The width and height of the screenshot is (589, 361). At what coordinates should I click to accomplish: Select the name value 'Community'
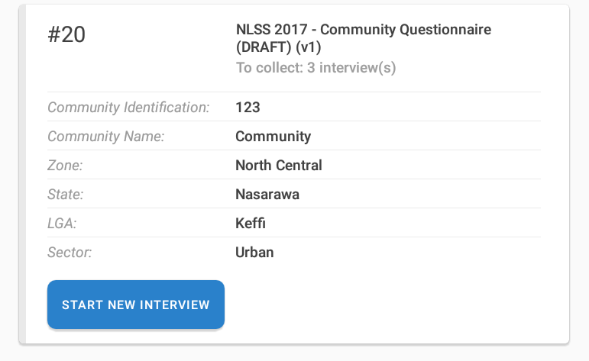273,137
